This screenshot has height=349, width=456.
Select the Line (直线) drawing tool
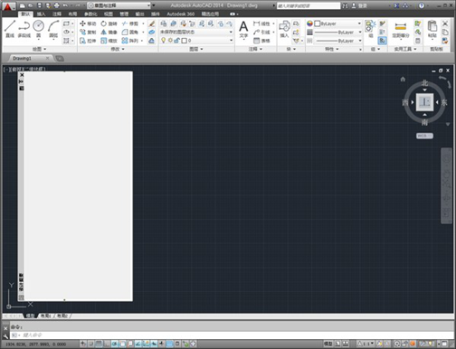point(10,29)
